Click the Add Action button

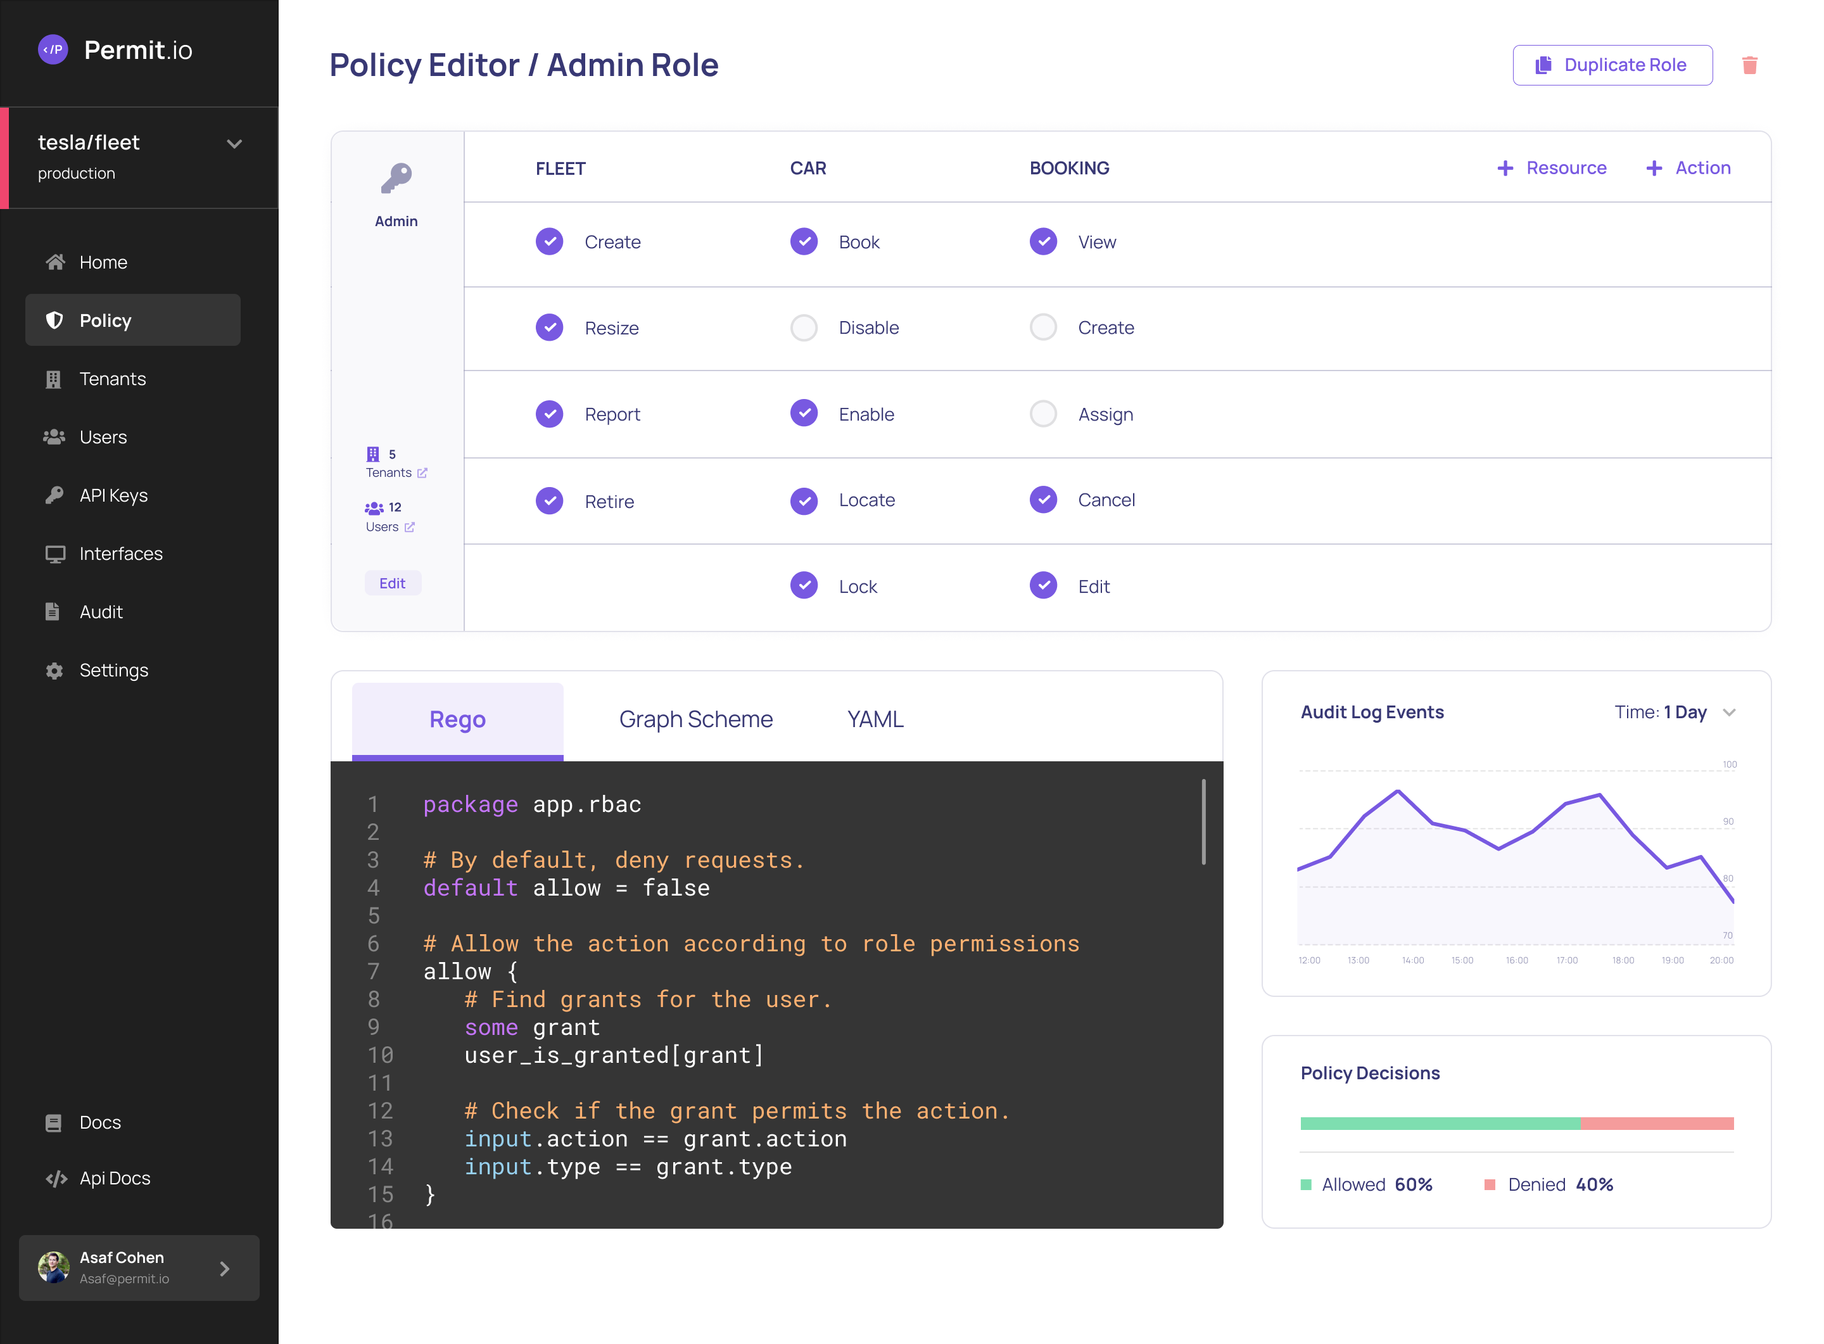click(1687, 167)
